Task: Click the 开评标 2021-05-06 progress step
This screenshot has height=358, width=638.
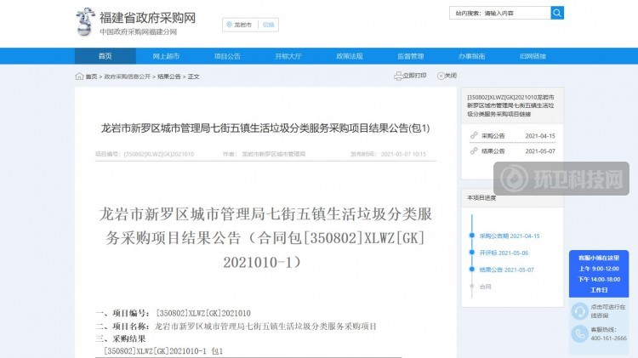Action: click(504, 253)
